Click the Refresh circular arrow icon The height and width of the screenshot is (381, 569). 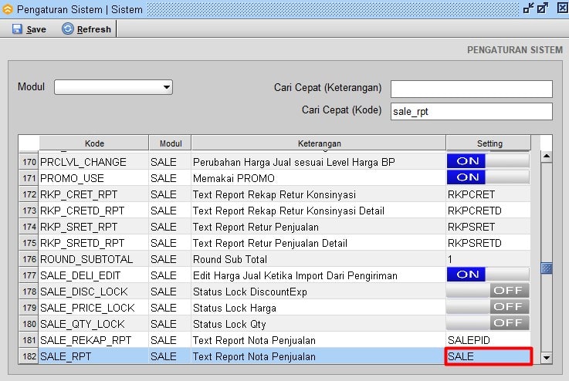tap(68, 29)
